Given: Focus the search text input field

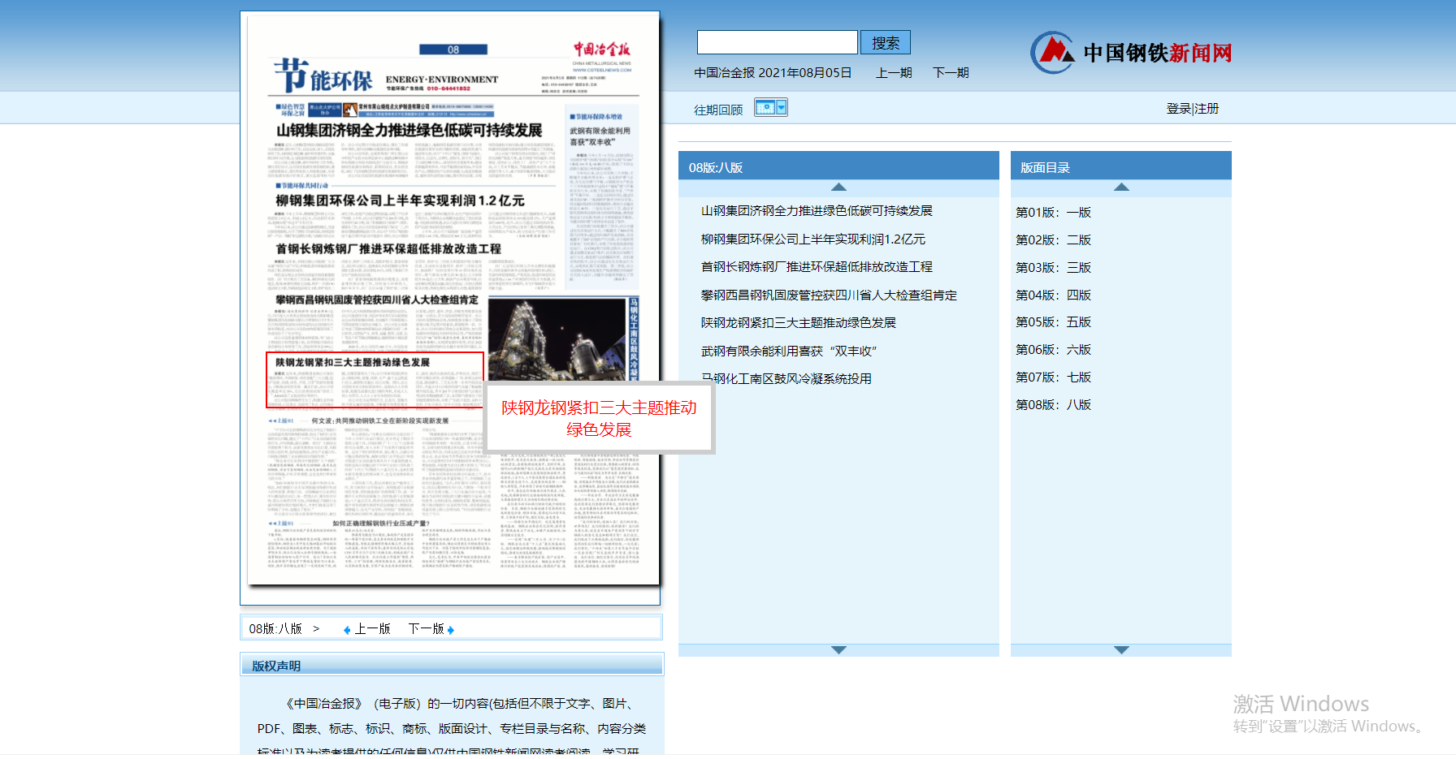Looking at the screenshot, I should click(777, 42).
